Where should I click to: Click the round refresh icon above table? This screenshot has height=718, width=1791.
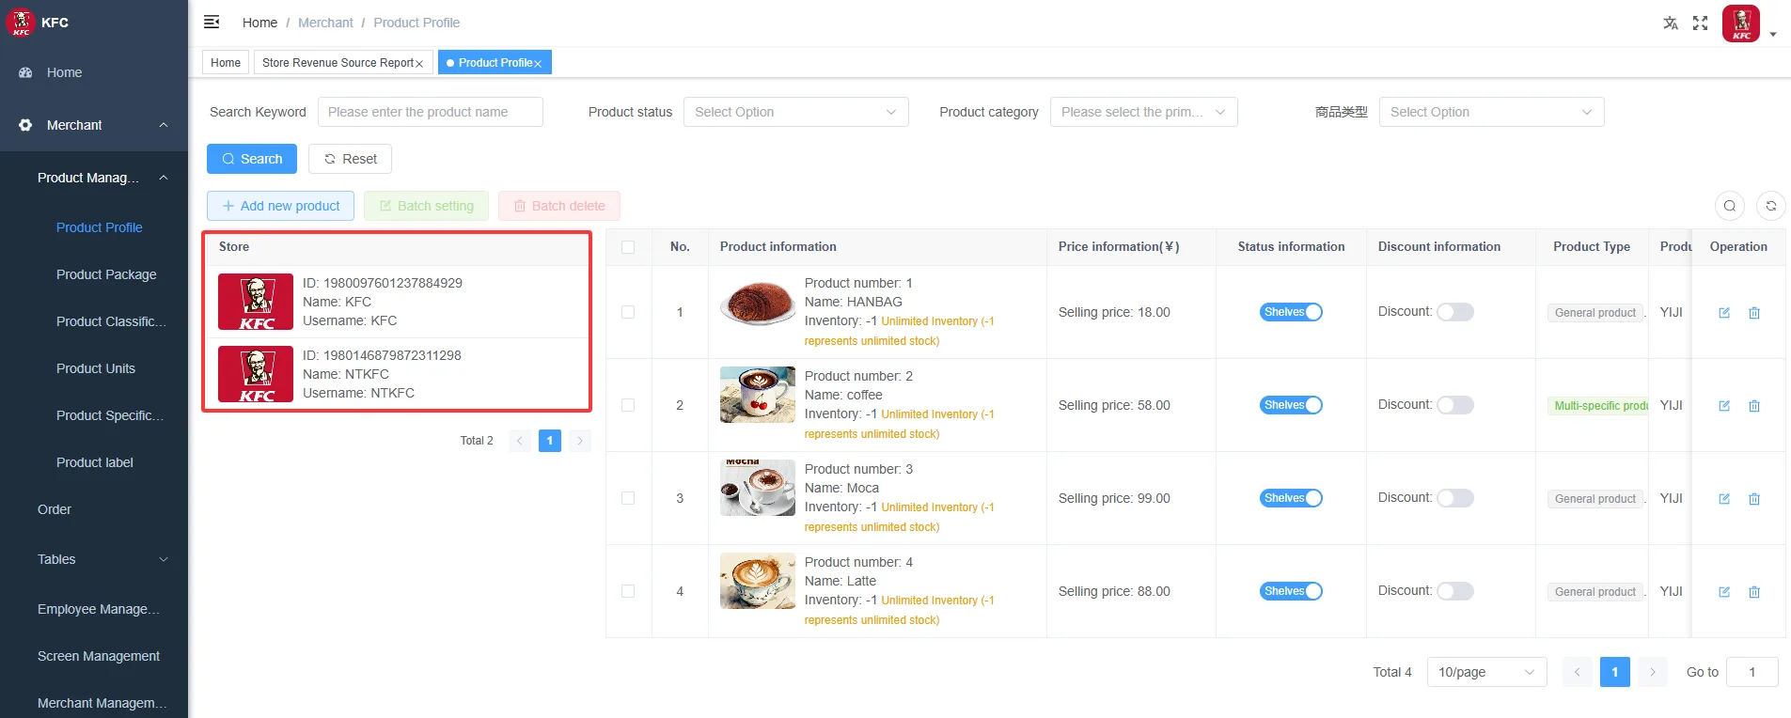coord(1771,206)
